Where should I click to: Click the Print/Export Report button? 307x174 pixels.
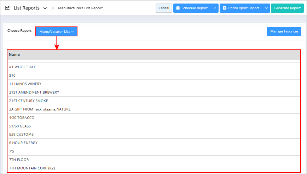click(x=241, y=8)
